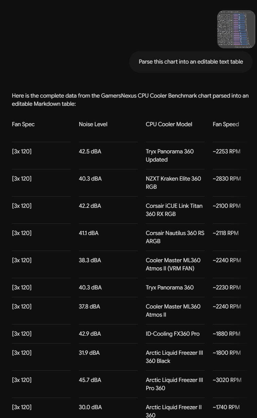Click the ~3020 RPM fan speed cell
257x418 pixels.
click(x=227, y=380)
